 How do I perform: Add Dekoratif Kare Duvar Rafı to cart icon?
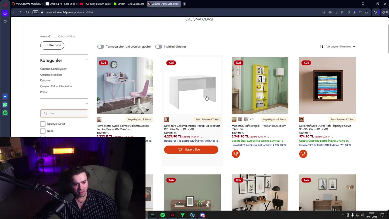[x=303, y=154]
